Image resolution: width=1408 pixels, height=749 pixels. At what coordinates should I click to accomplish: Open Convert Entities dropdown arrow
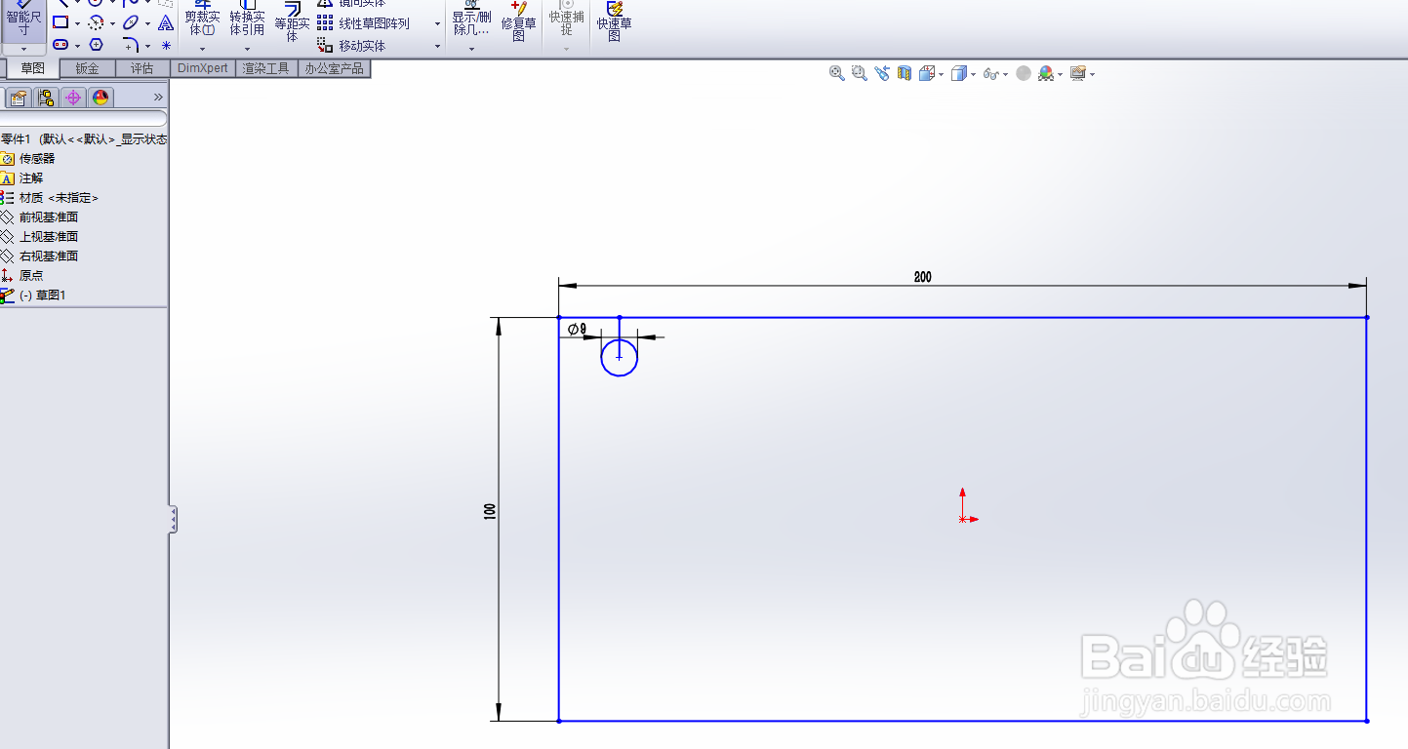[247, 48]
